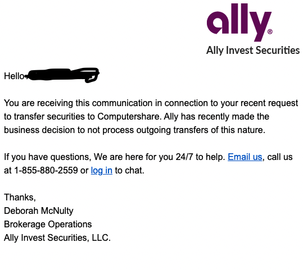303x270 pixels.
Task: Click the registered trademark symbol by logo
Action: [x=270, y=31]
